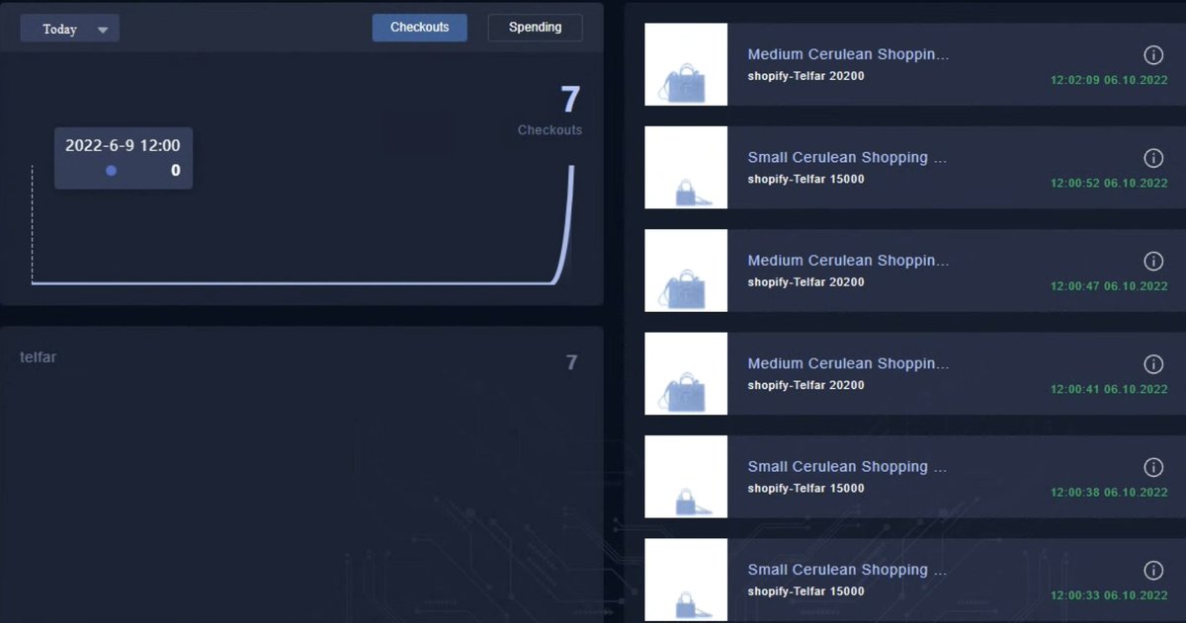Click Small Cerulean title at 12:00:33 checkout
Screen dimensions: 1186x623
847,570
